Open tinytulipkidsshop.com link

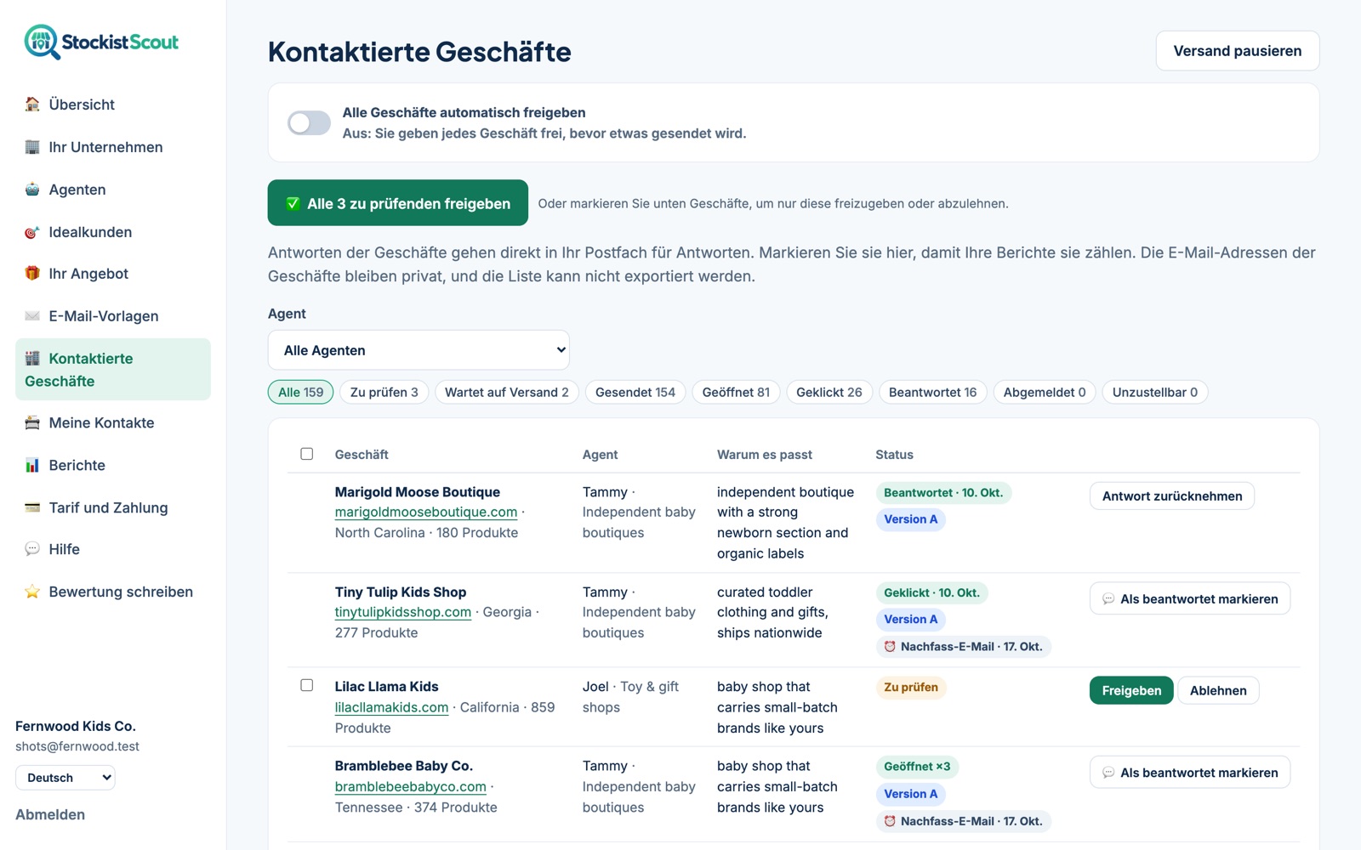tap(403, 612)
